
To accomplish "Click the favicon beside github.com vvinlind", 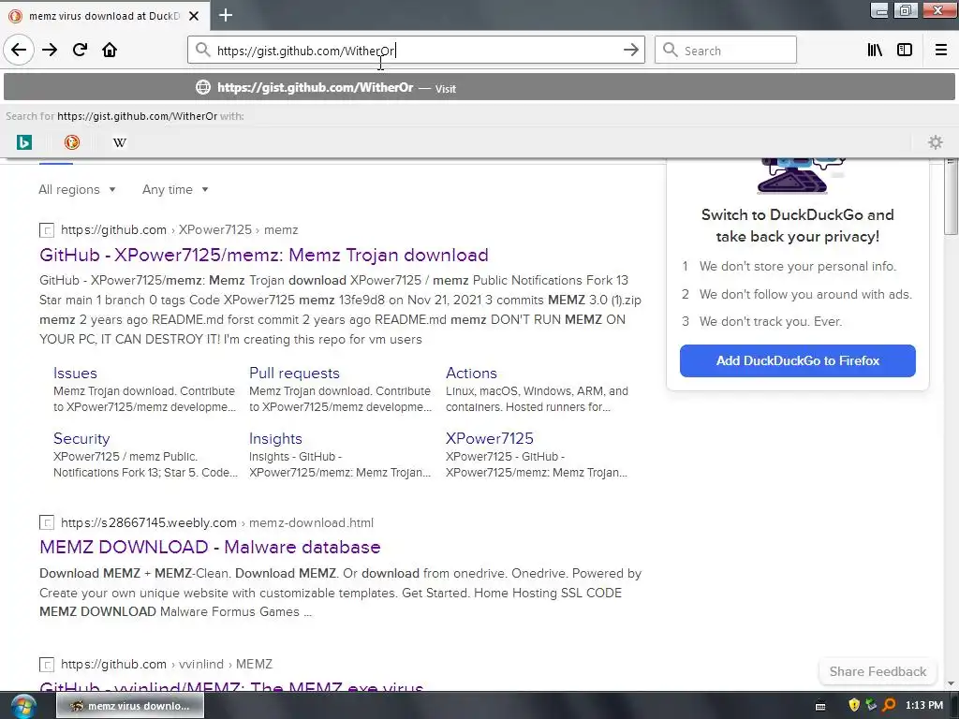I will pos(47,665).
